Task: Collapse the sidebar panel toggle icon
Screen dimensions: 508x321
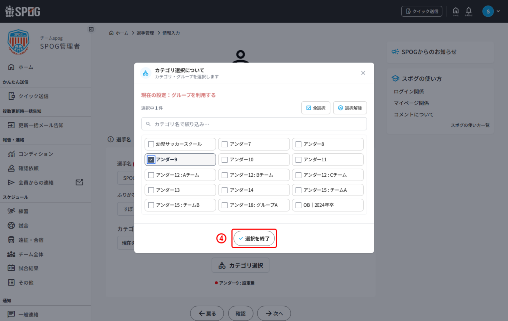Action: [91, 29]
